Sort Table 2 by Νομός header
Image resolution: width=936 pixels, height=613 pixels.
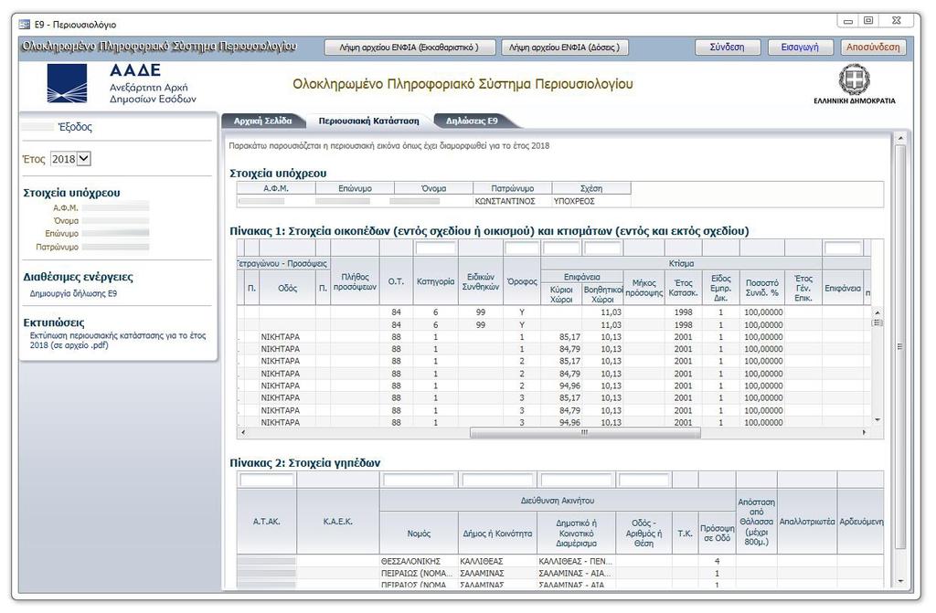(419, 533)
